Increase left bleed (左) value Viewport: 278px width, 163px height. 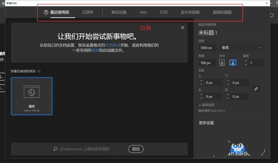click(x=201, y=95)
